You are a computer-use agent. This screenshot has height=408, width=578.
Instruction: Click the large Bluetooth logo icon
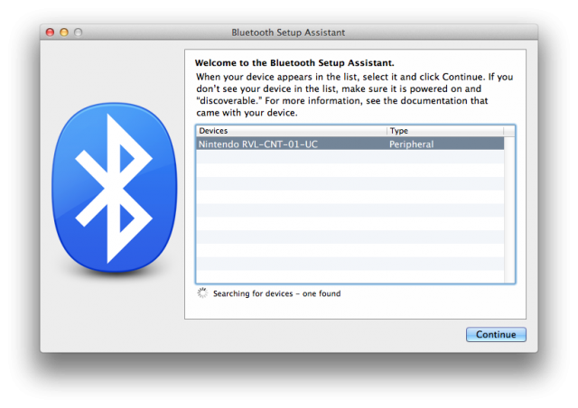tap(115, 188)
